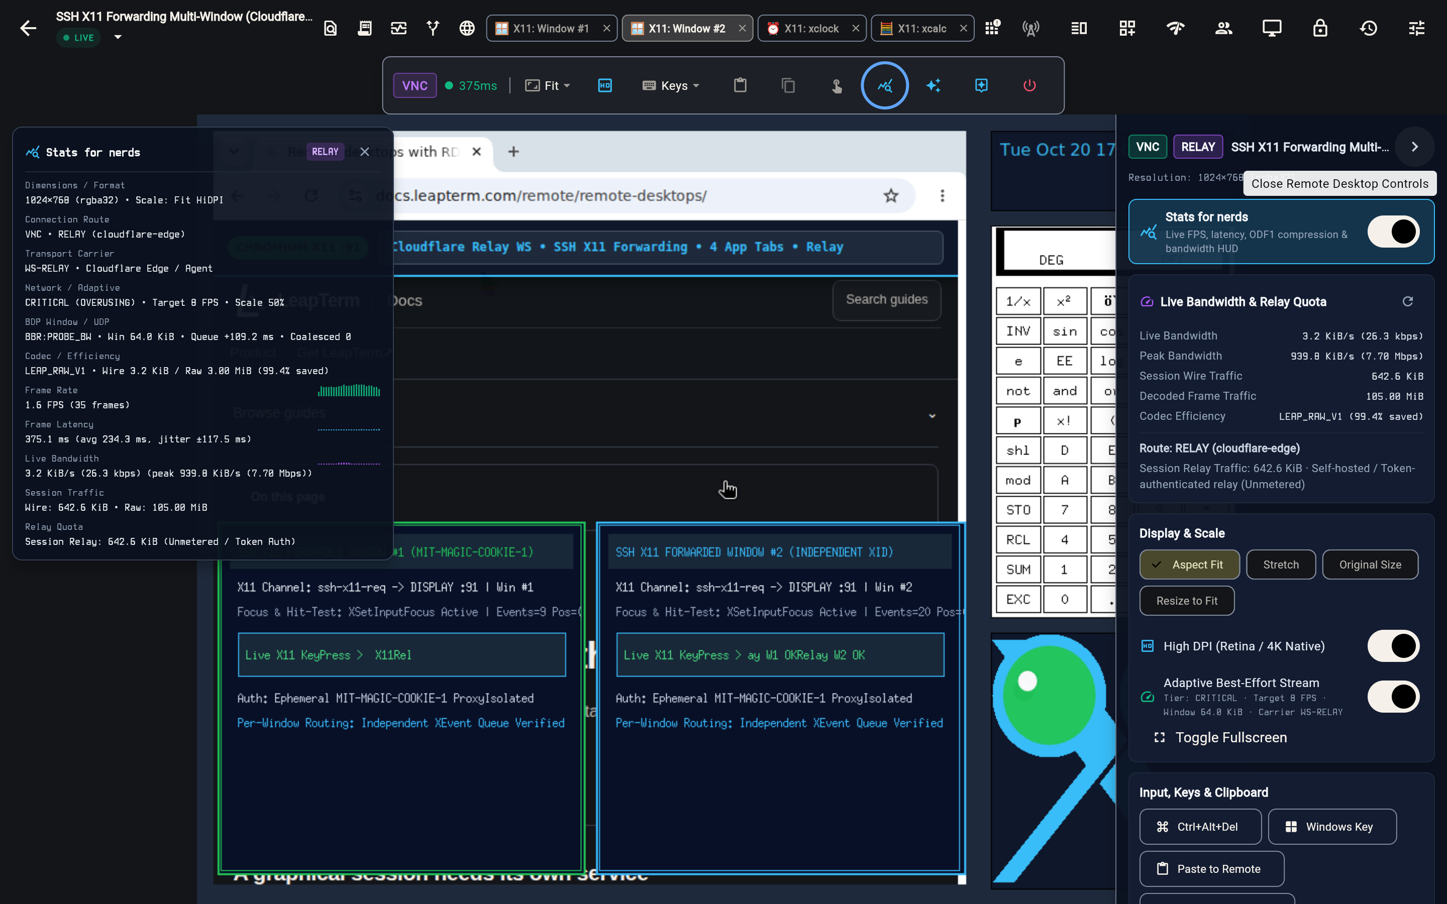The width and height of the screenshot is (1447, 904).
Task: Toggle the HD quality icon in VNC toolbar
Action: click(x=605, y=85)
